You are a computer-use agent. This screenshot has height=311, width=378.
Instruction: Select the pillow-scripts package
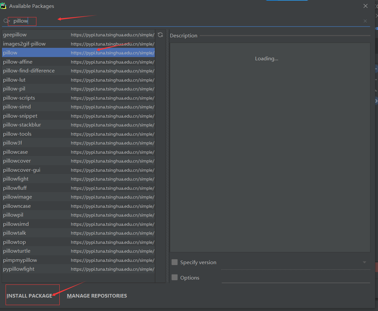click(x=78, y=98)
